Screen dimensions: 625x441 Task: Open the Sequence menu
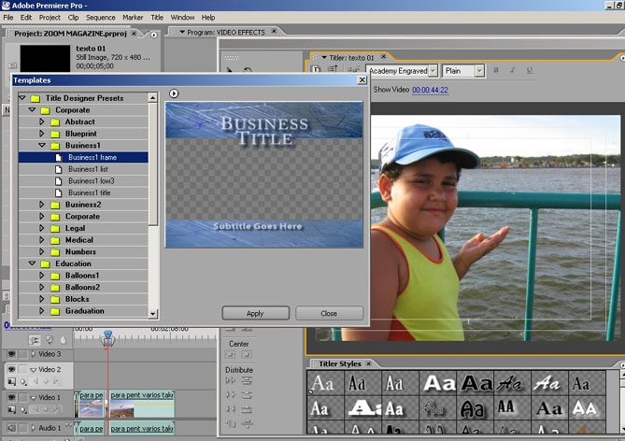tap(100, 17)
